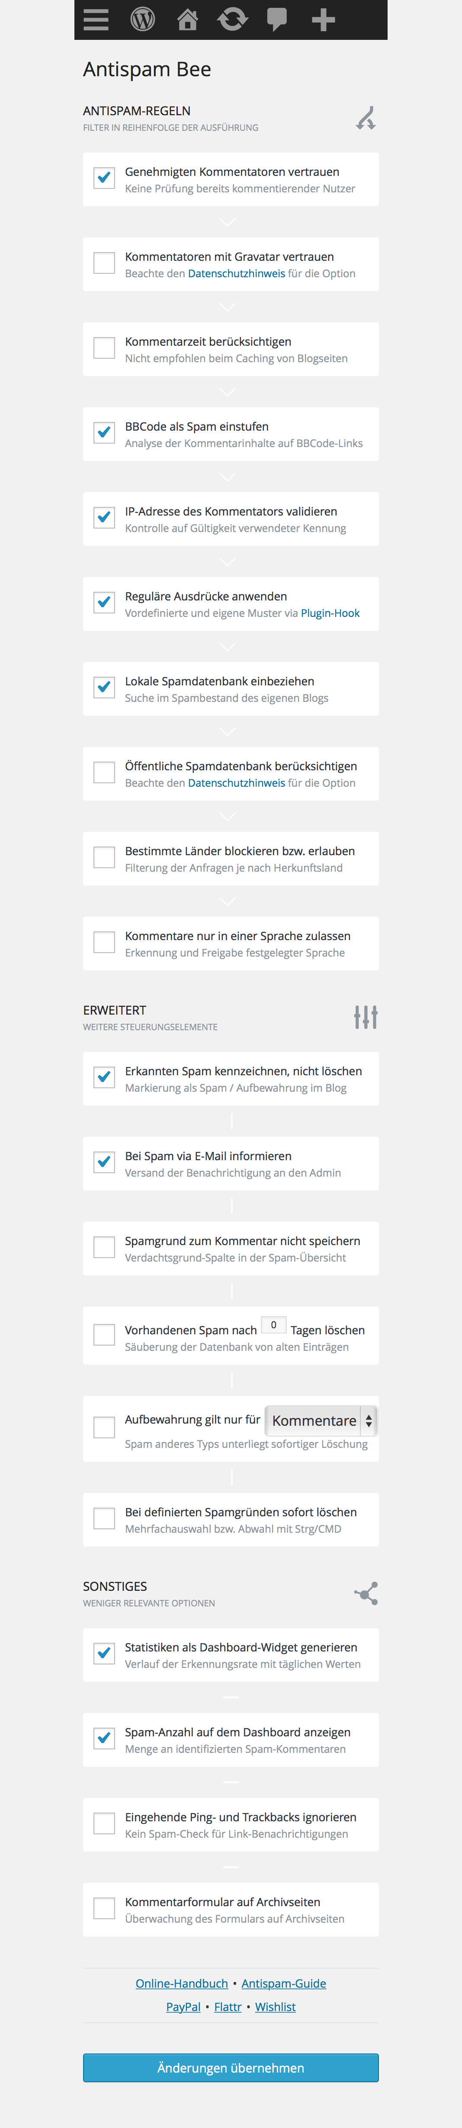Open the Online-Handbuch link
The width and height of the screenshot is (462, 2128).
pyautogui.click(x=182, y=1982)
